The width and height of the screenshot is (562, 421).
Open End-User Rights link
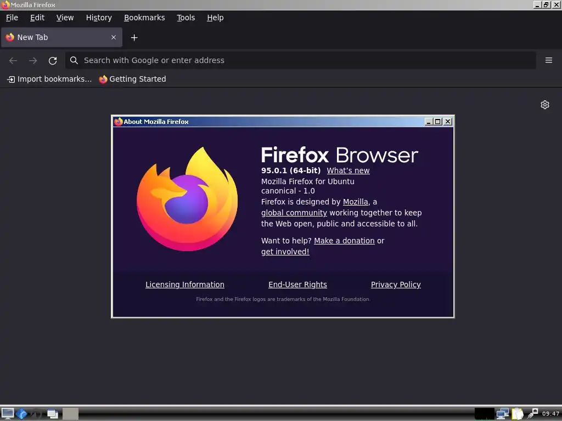tap(297, 285)
